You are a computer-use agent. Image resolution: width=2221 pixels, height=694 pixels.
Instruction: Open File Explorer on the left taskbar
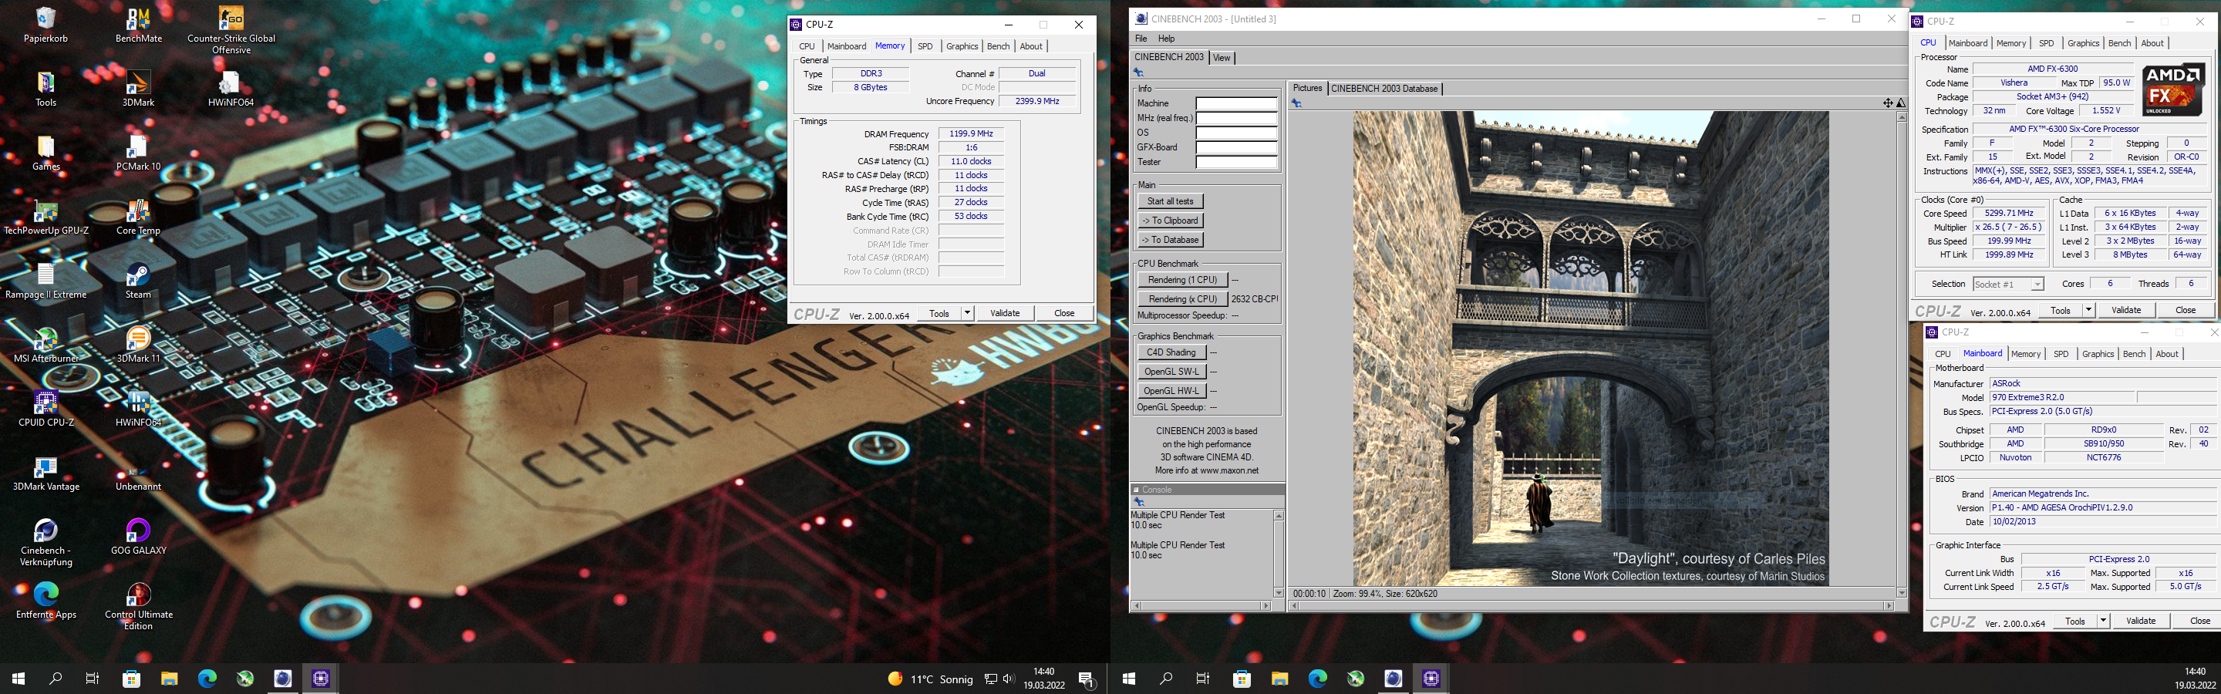[x=169, y=679]
